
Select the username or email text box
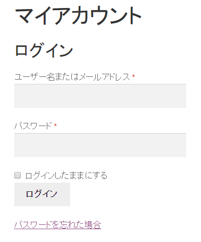[100, 96]
